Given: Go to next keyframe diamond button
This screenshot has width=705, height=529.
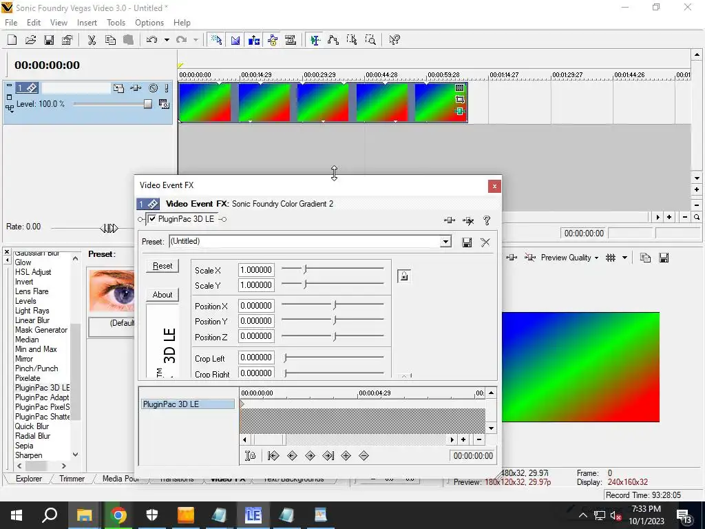Looking at the screenshot, I should click(310, 456).
